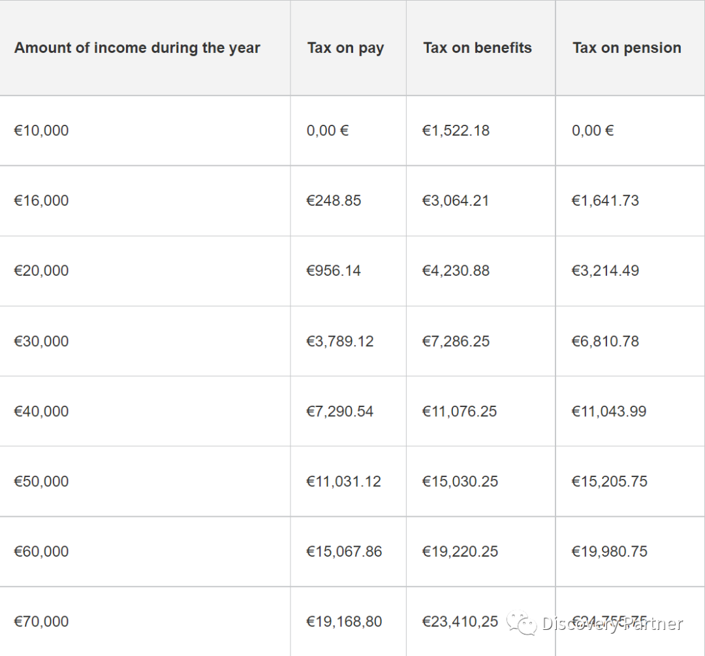The height and width of the screenshot is (656, 705).
Task: Select the €15,205.75 pension tax cell
Action: [x=609, y=482]
